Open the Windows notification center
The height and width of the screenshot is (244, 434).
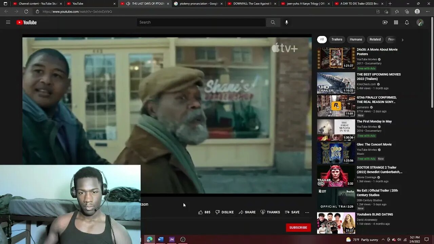[427, 240]
